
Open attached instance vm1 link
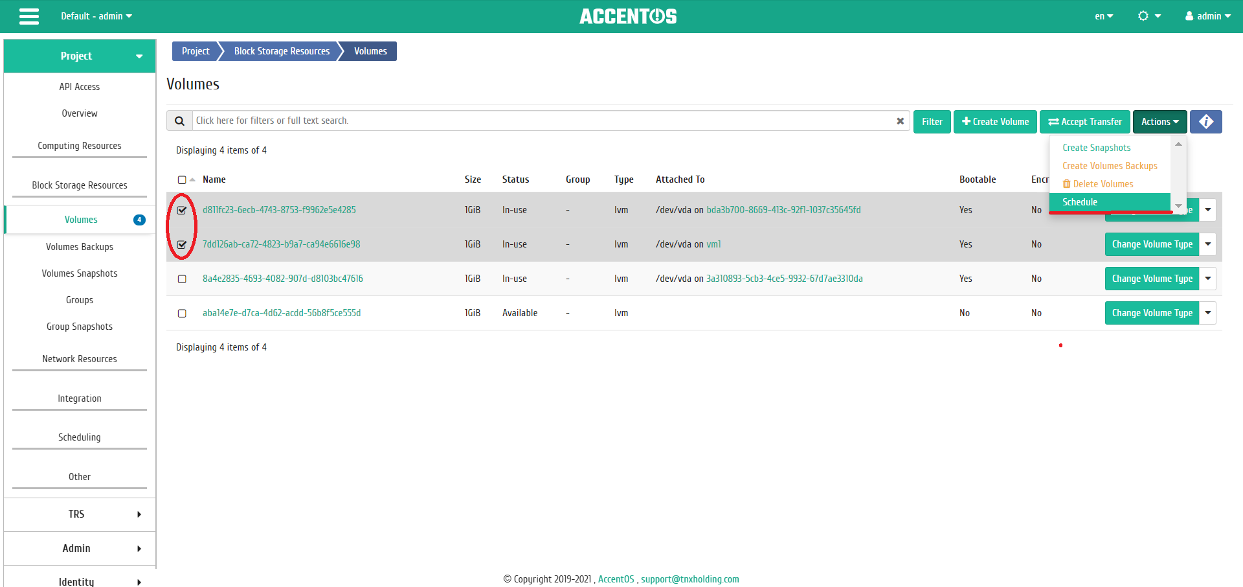pos(713,244)
